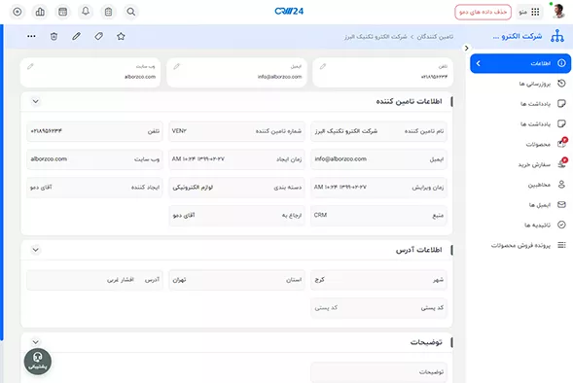Click the search magnifier icon
Screen dimensions: 573x383
click(131, 12)
